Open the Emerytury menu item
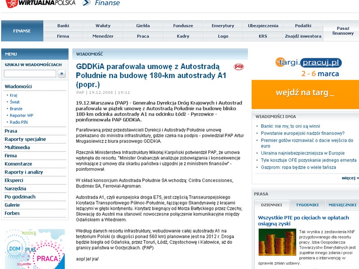The image size is (359, 269). click(223, 26)
